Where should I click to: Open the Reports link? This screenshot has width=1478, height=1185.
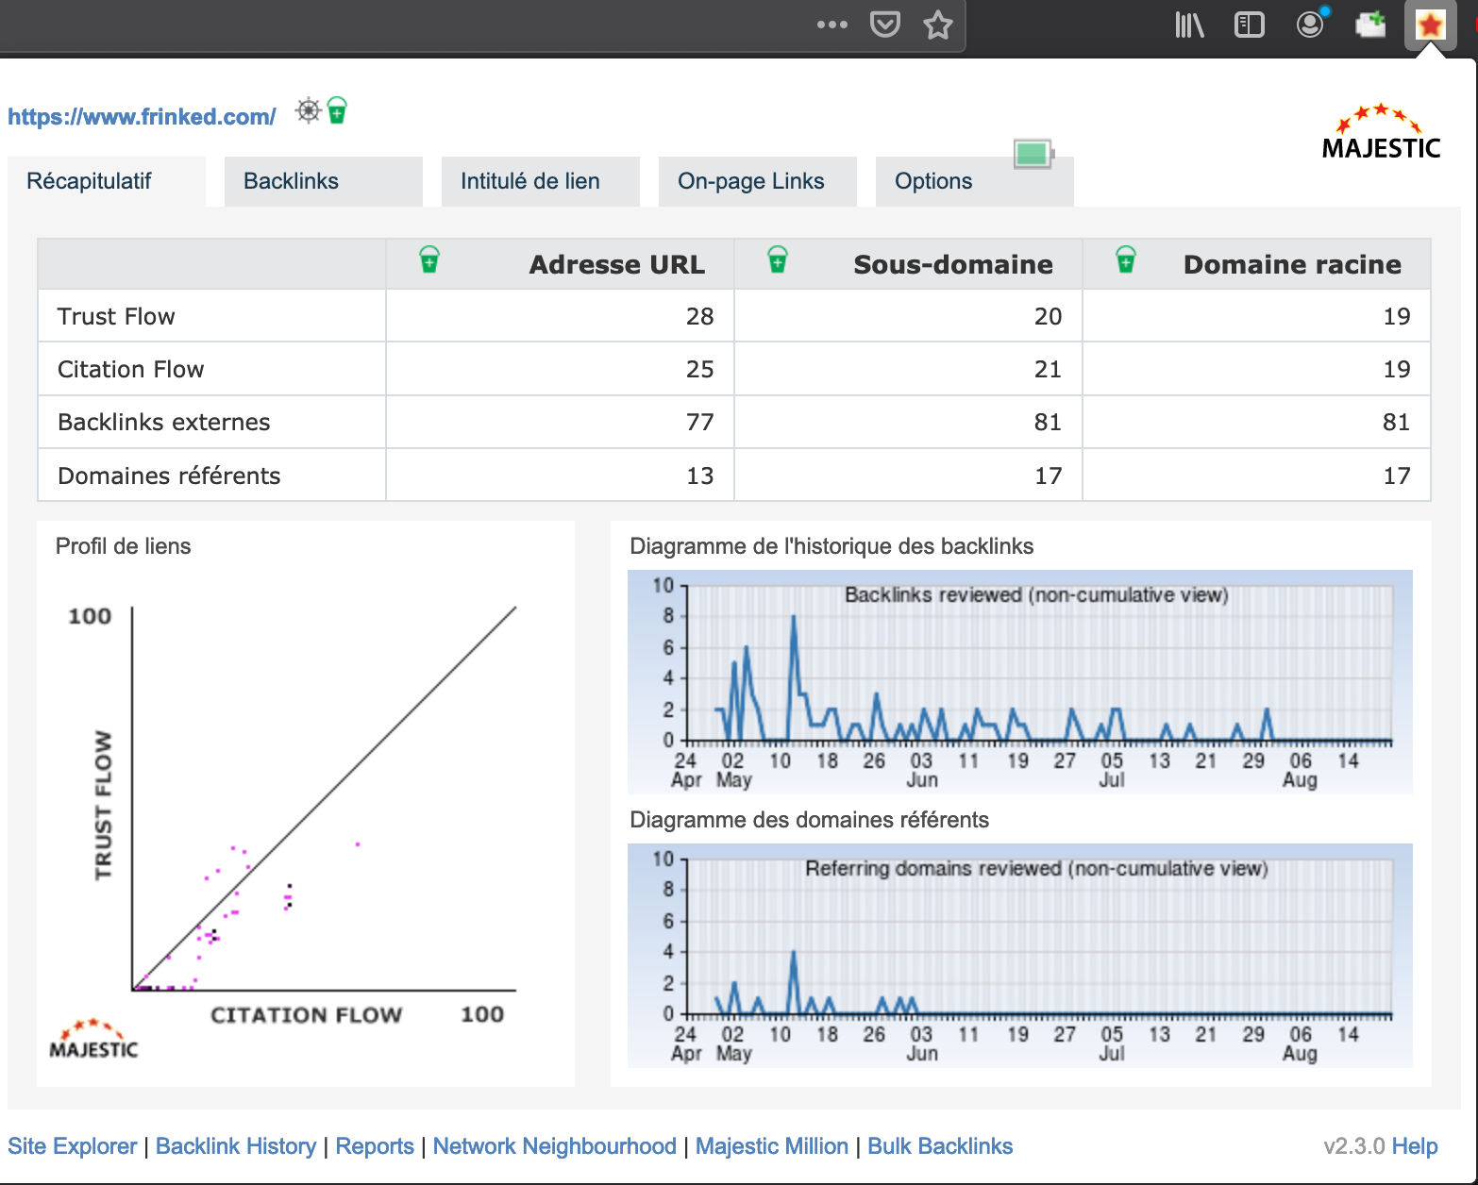pos(375,1146)
